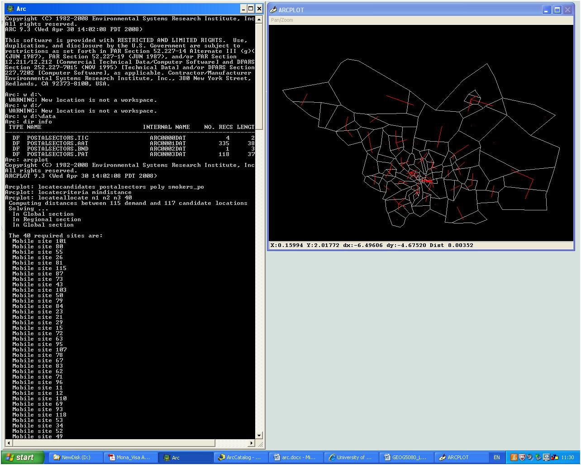Click the ARCPLOT coordinate status bar
581x465 pixels.
click(421, 245)
